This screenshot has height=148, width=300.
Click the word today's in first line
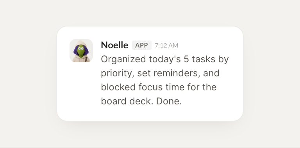click(165, 59)
